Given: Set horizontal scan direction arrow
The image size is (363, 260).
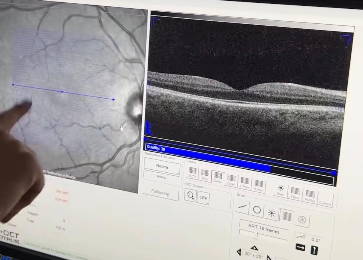Looking at the screenshot, I should tap(300, 248).
